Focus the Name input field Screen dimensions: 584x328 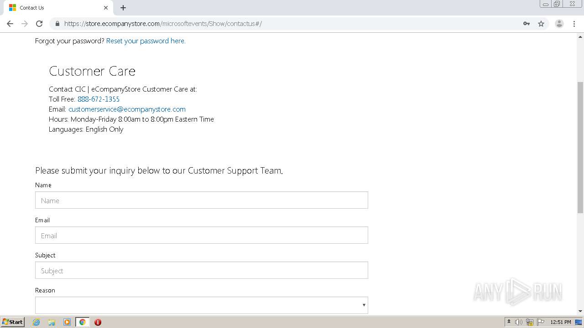click(x=202, y=200)
